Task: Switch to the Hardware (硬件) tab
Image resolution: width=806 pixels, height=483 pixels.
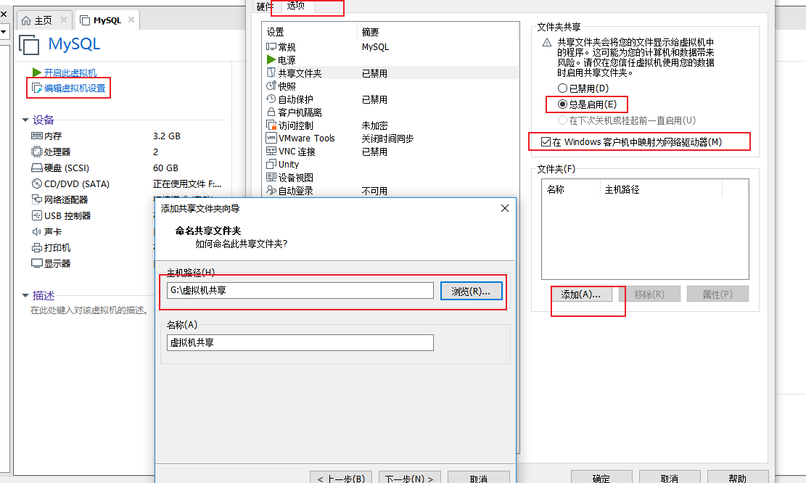Action: (x=266, y=7)
